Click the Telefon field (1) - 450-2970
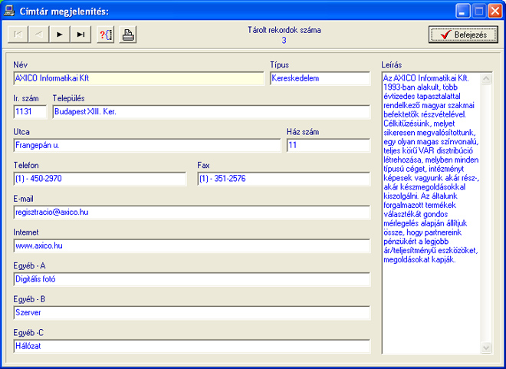506x369 pixels. tap(100, 179)
